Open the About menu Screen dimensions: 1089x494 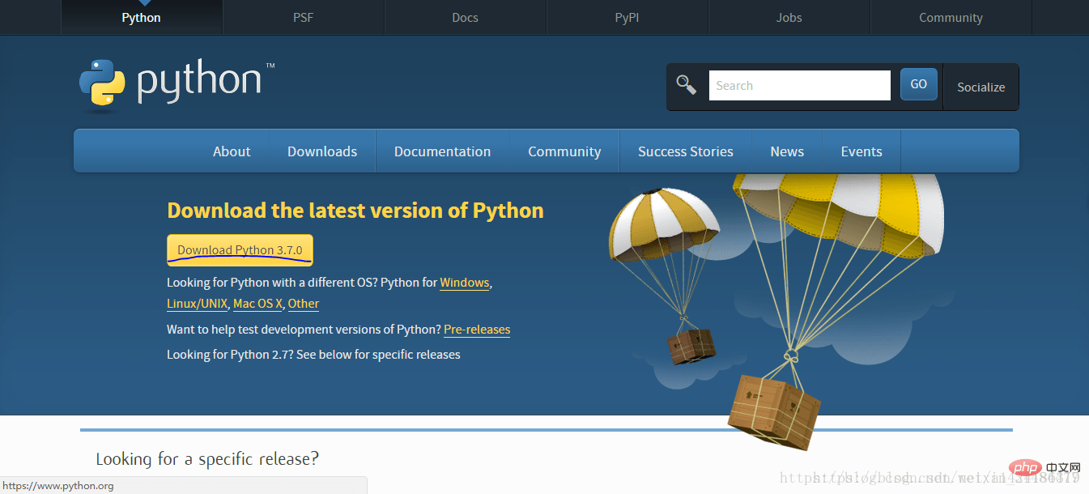click(232, 151)
